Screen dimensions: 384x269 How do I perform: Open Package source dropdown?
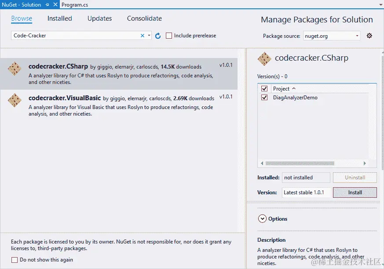tap(332, 36)
